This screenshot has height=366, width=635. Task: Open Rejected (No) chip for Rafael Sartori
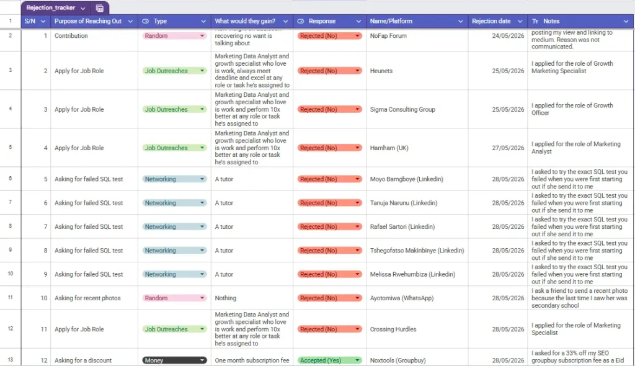(329, 227)
